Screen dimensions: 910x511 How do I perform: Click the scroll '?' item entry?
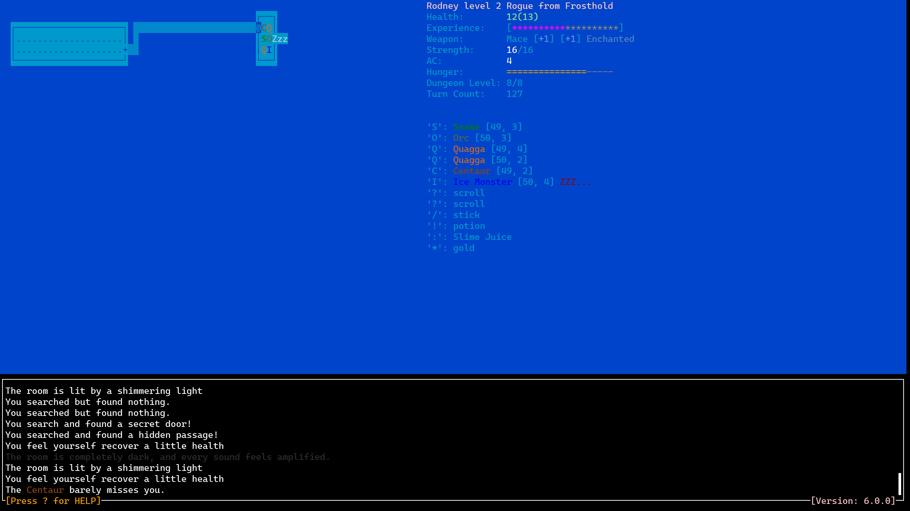click(x=469, y=193)
